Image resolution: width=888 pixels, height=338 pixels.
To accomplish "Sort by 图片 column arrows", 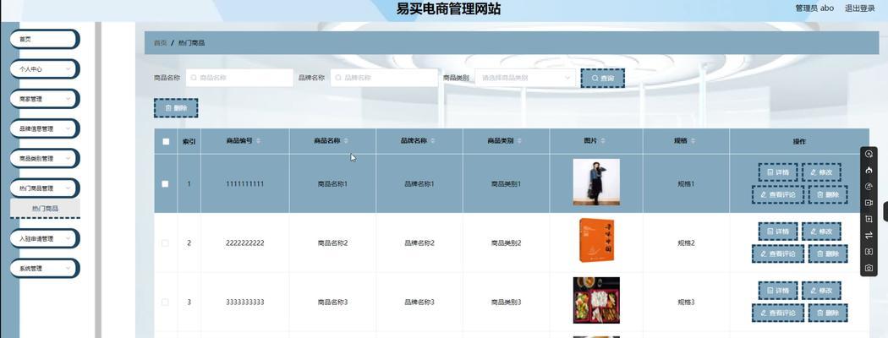I will [602, 141].
